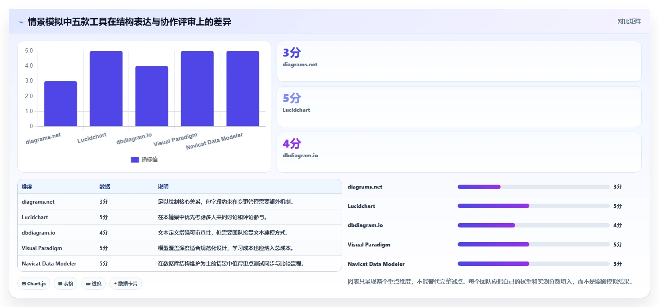The height and width of the screenshot is (307, 659).
Task: Click the 4分 dbdiagram.io score card
Action: click(x=459, y=152)
